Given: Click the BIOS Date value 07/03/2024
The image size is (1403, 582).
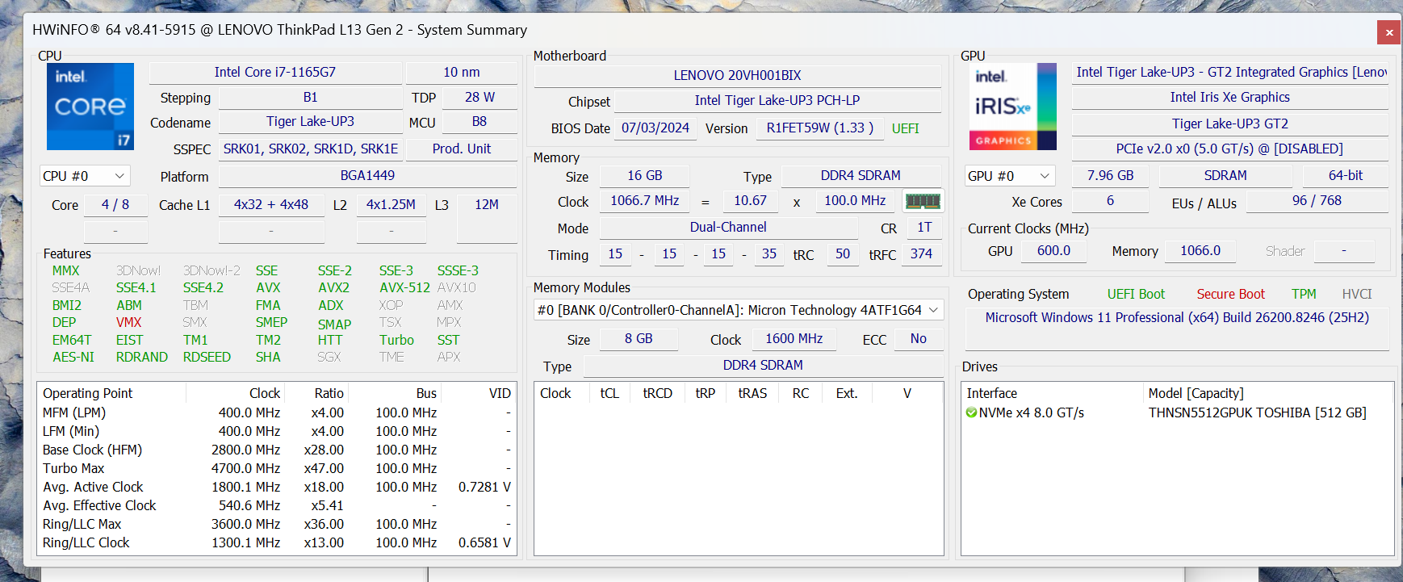Looking at the screenshot, I should tap(655, 128).
